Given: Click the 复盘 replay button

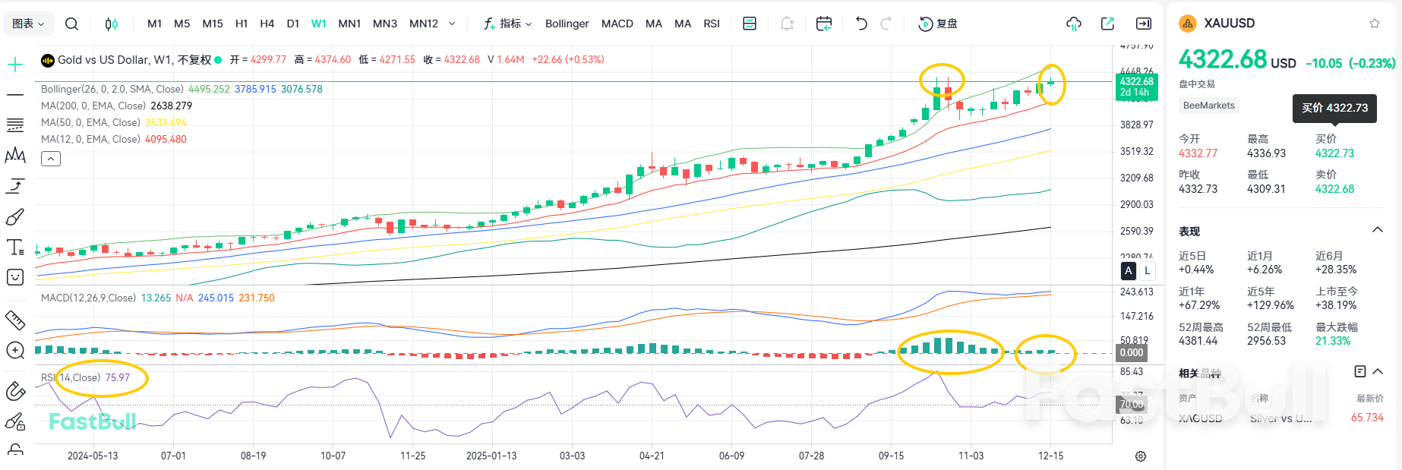Looking at the screenshot, I should [938, 24].
